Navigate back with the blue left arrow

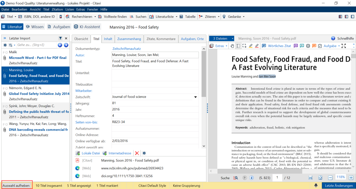click(x=60, y=45)
